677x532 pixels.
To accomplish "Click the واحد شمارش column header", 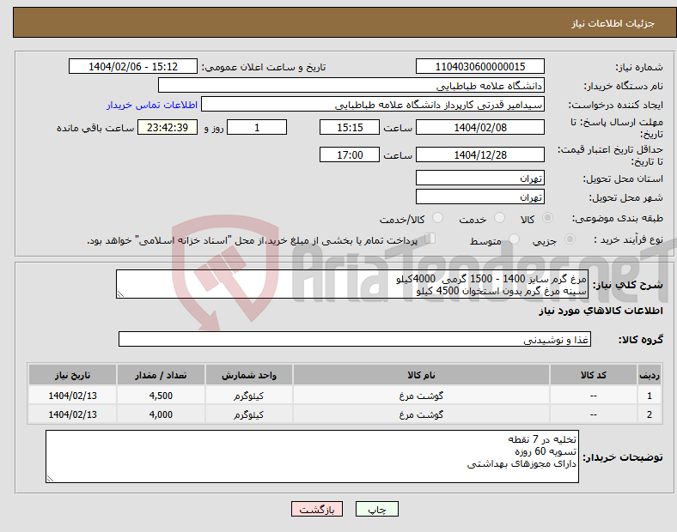I will (248, 375).
